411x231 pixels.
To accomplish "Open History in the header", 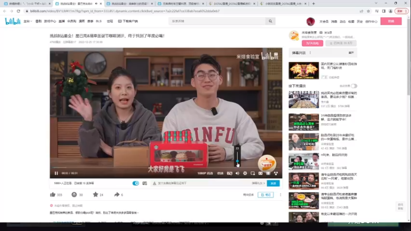I will 360,22.
